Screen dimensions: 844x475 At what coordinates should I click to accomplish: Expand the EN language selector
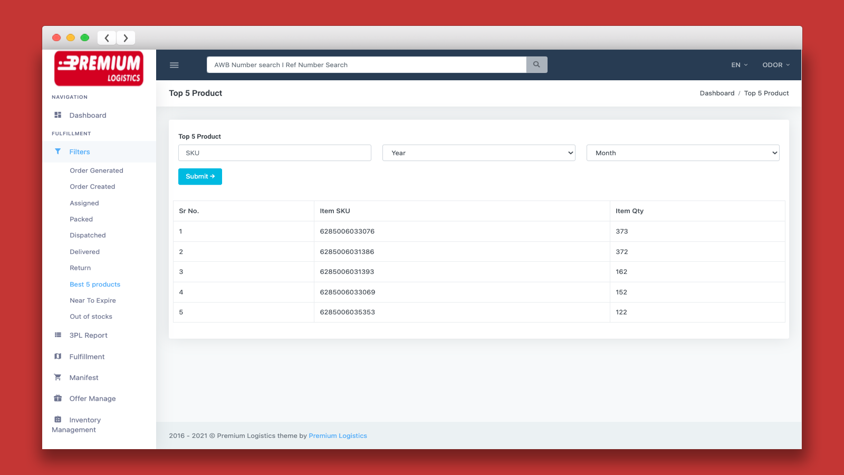739,65
